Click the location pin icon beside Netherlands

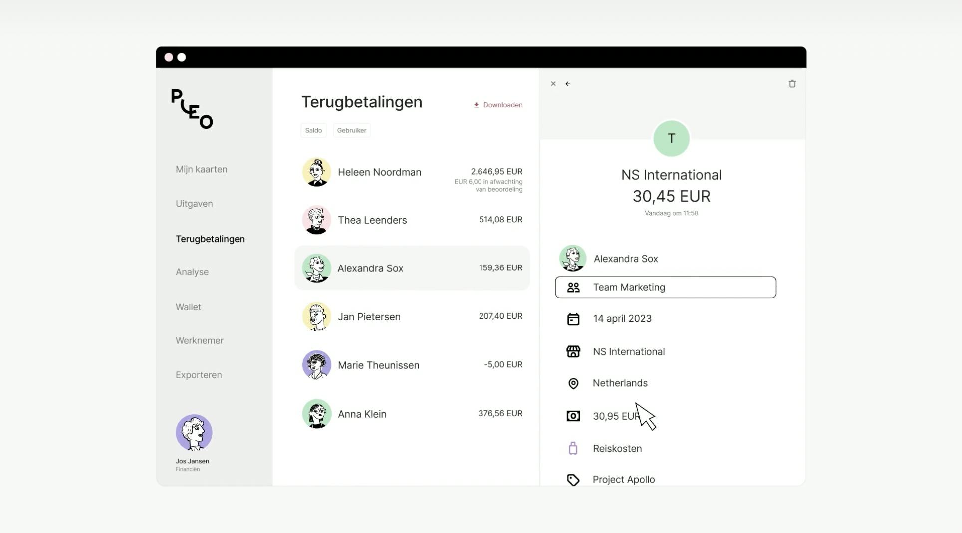click(x=573, y=383)
